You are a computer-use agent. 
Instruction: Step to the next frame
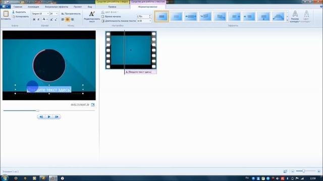pos(57,117)
